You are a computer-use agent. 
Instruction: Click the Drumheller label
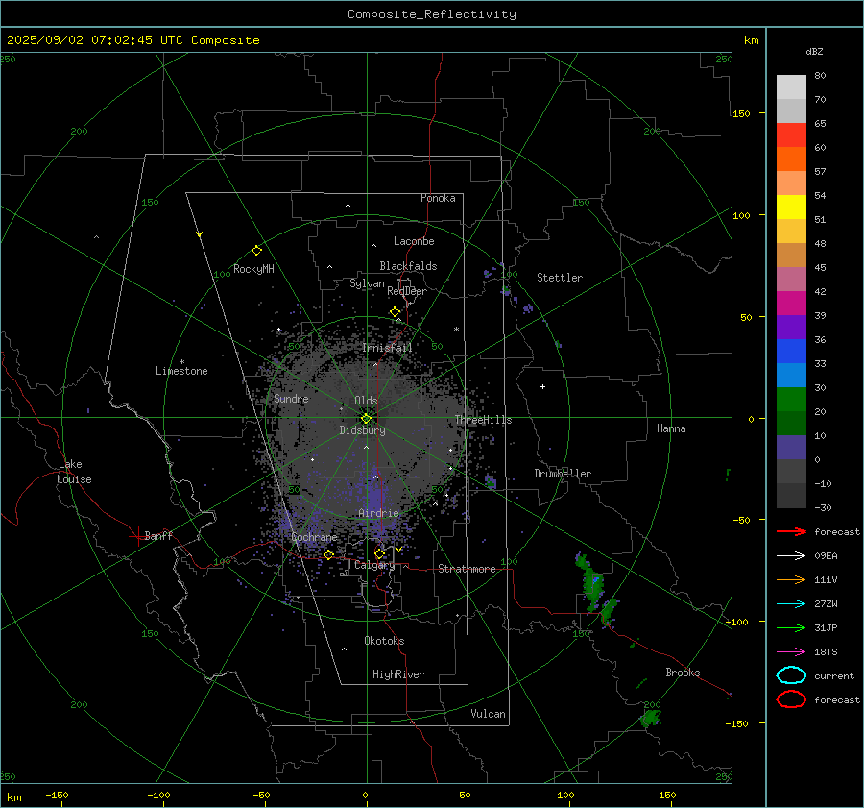[563, 474]
